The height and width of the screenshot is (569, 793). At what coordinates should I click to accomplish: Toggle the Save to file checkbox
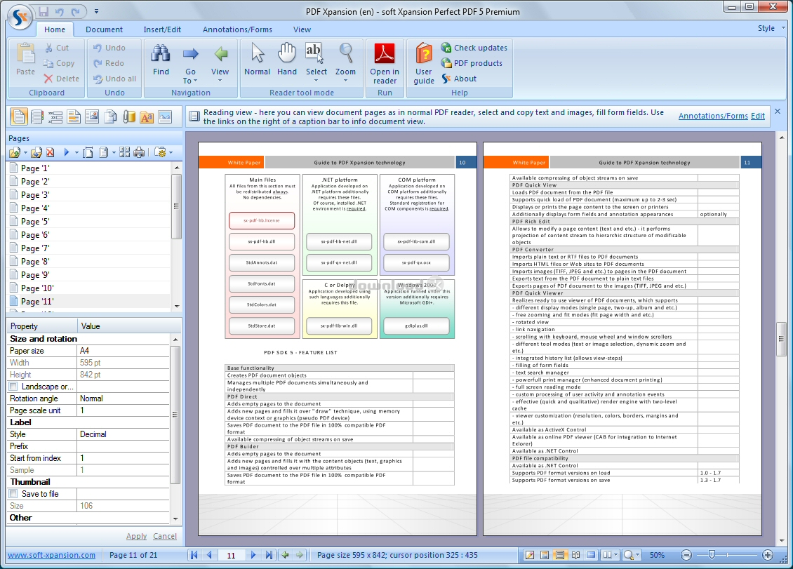[13, 494]
